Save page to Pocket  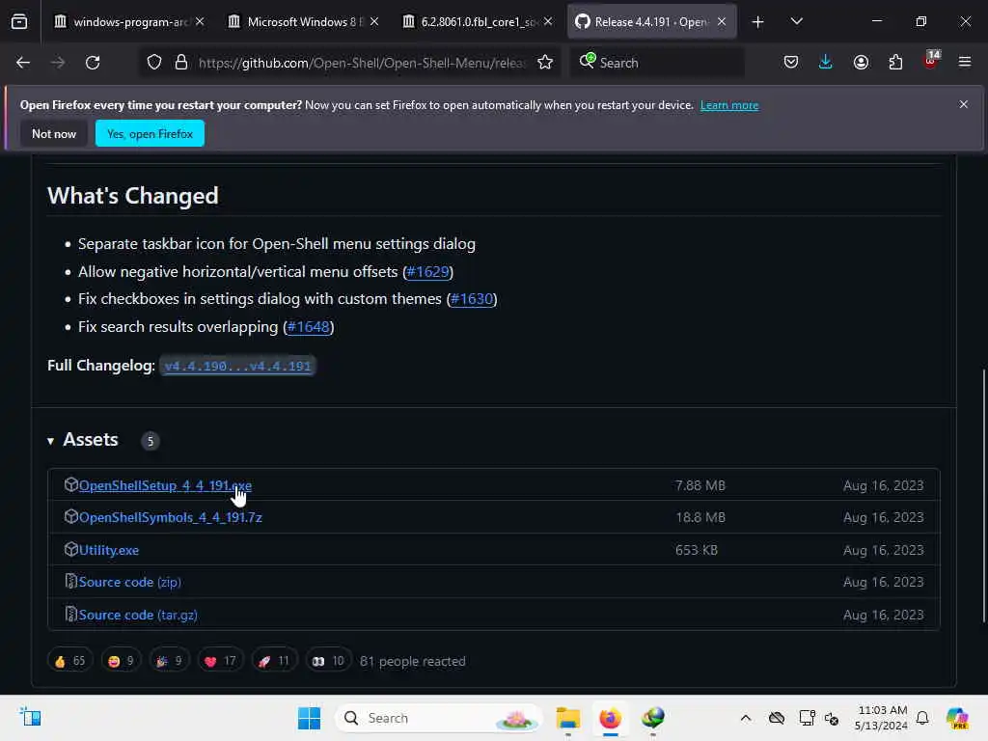point(791,63)
